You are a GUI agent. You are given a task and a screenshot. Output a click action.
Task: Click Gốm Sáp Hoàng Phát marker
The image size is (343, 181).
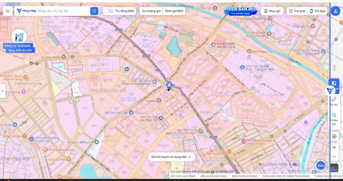pos(243,67)
